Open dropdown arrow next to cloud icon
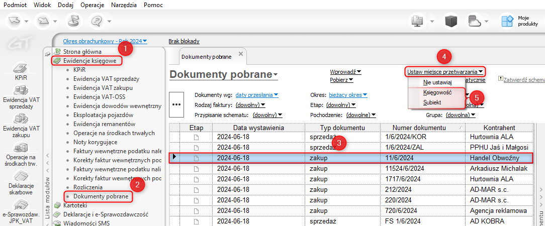Image resolution: width=545 pixels, height=226 pixels. (487, 21)
